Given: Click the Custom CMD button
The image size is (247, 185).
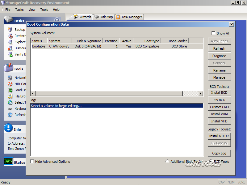Looking at the screenshot, I should [219, 107].
